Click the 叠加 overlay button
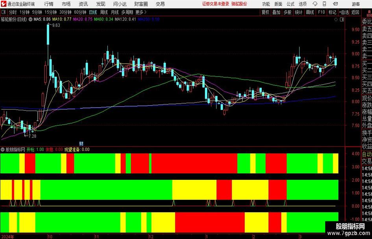372x239 pixels. pyautogui.click(x=276, y=12)
